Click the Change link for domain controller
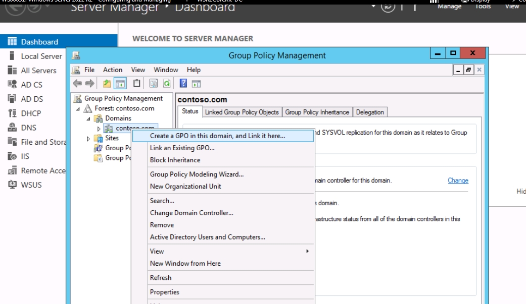The image size is (526, 304). (458, 180)
